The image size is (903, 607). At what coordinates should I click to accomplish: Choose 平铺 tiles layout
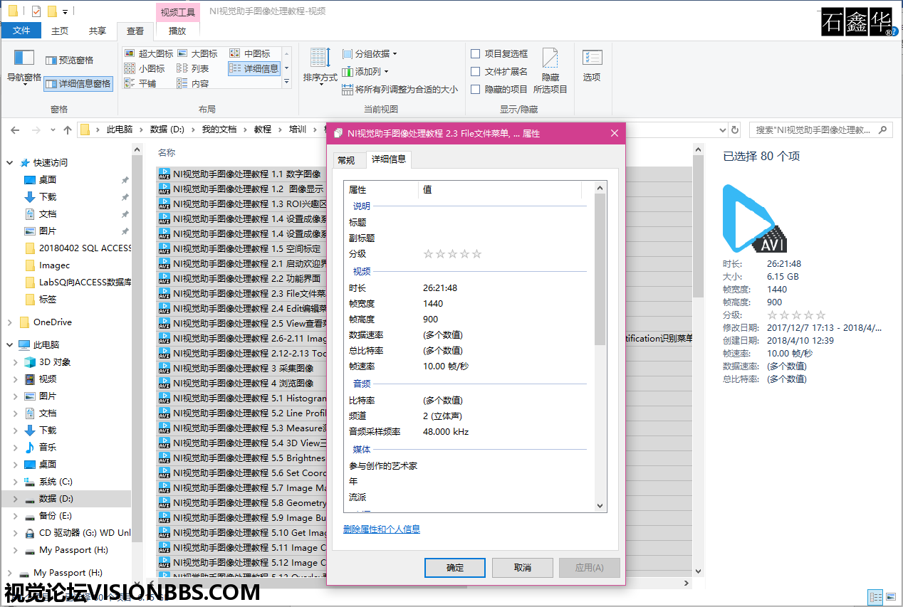point(140,83)
